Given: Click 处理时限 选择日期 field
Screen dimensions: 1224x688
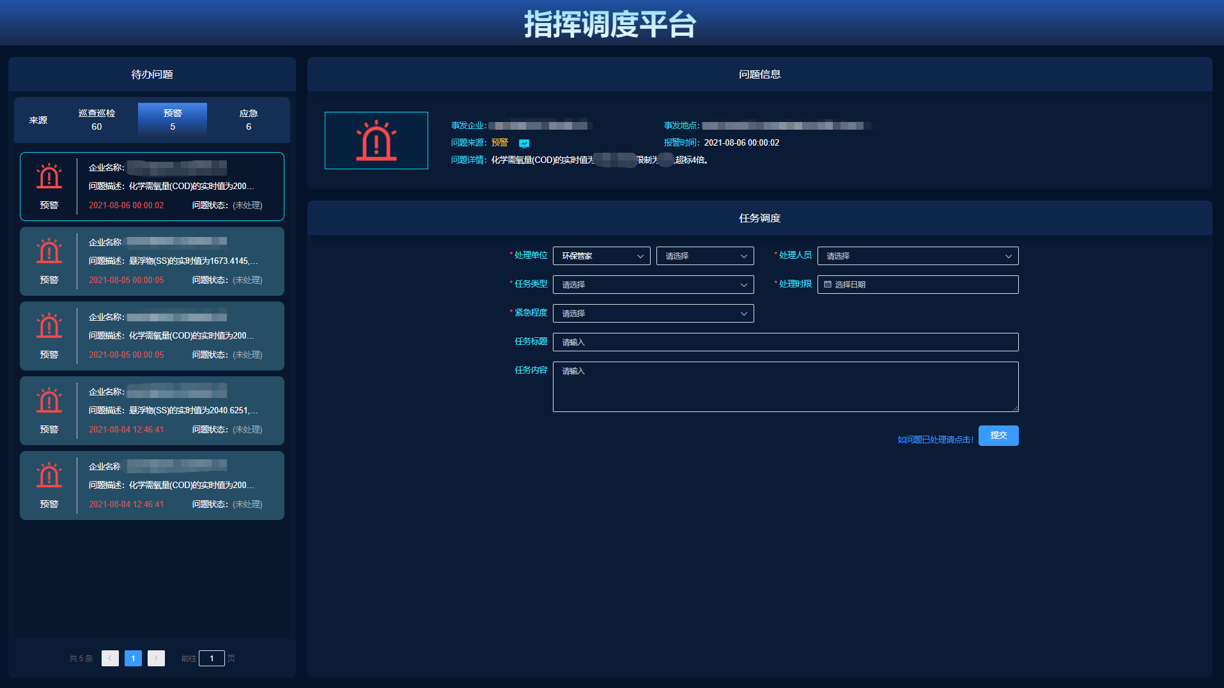Looking at the screenshot, I should 918,284.
